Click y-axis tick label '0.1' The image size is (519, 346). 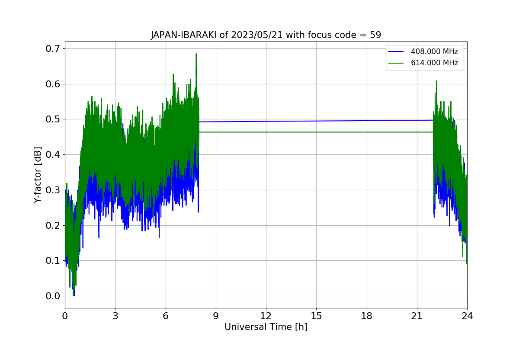pos(53,261)
